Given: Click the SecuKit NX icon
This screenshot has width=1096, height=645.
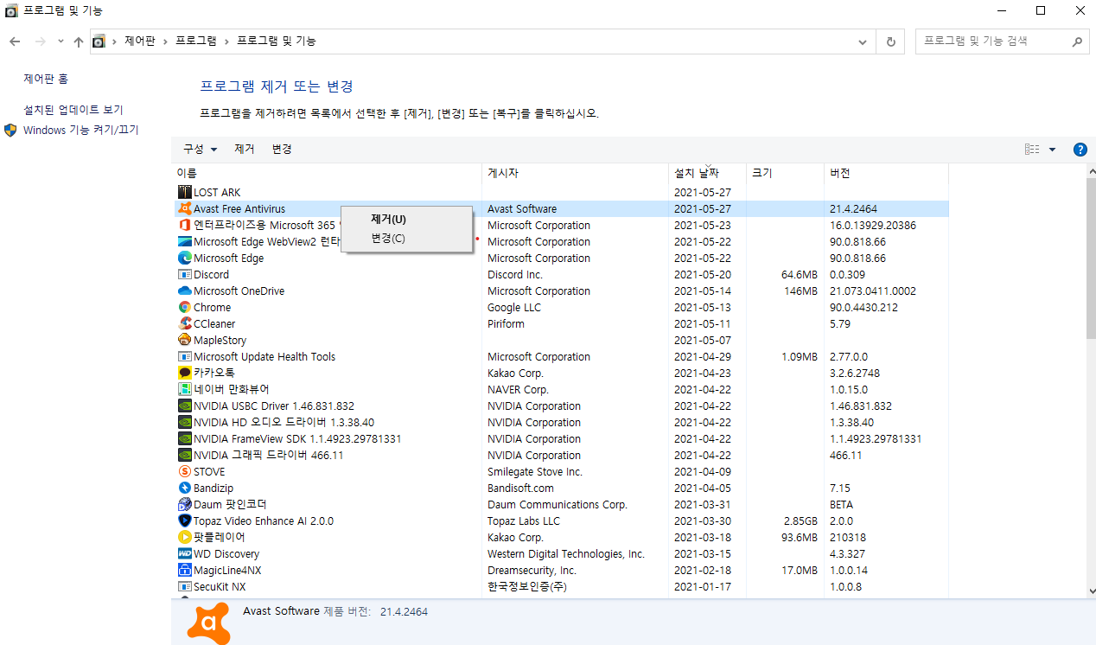Looking at the screenshot, I should pyautogui.click(x=184, y=586).
